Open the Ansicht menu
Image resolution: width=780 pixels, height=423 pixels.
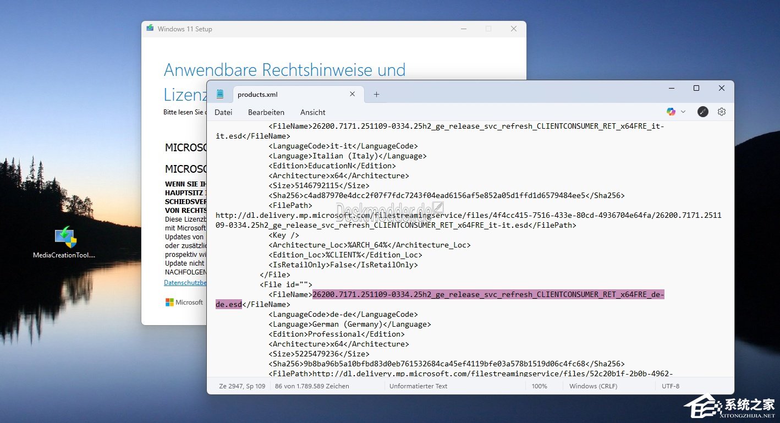(x=313, y=112)
